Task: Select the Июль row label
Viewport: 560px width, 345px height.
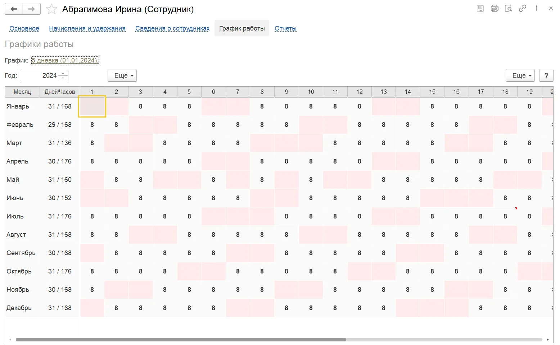Action: coord(15,216)
